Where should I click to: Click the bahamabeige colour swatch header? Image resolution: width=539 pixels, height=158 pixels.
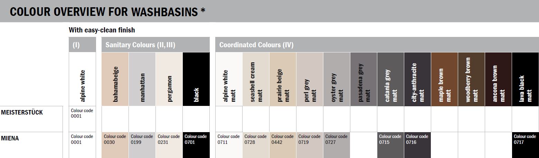[x=115, y=79]
